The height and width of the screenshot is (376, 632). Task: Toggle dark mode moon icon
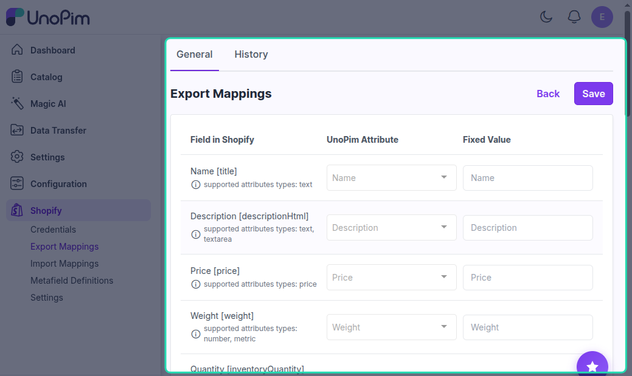click(x=546, y=17)
